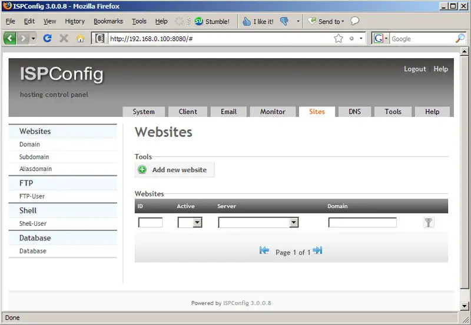Viewport: 471px width, 325px height.
Task: Open Shell-User in the sidebar
Action: point(33,224)
